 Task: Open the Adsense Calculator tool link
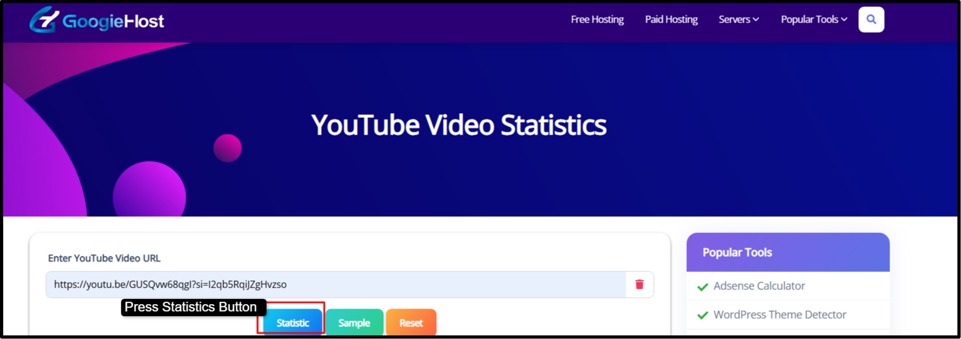[x=759, y=286]
